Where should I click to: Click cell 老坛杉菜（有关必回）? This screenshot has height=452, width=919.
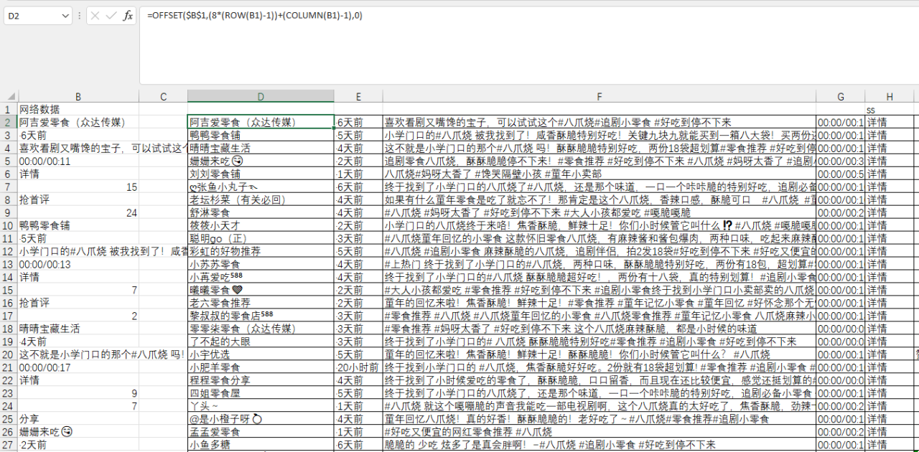261,200
